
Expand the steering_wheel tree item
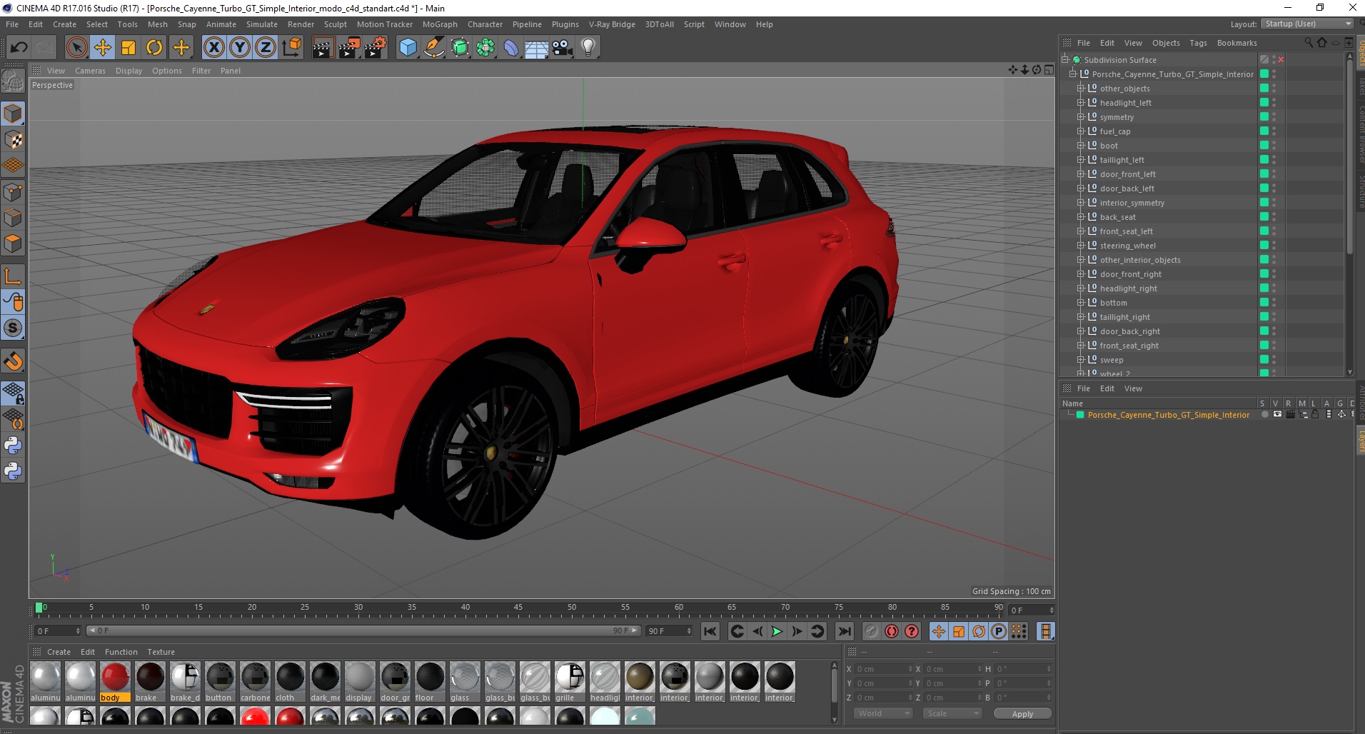1081,246
